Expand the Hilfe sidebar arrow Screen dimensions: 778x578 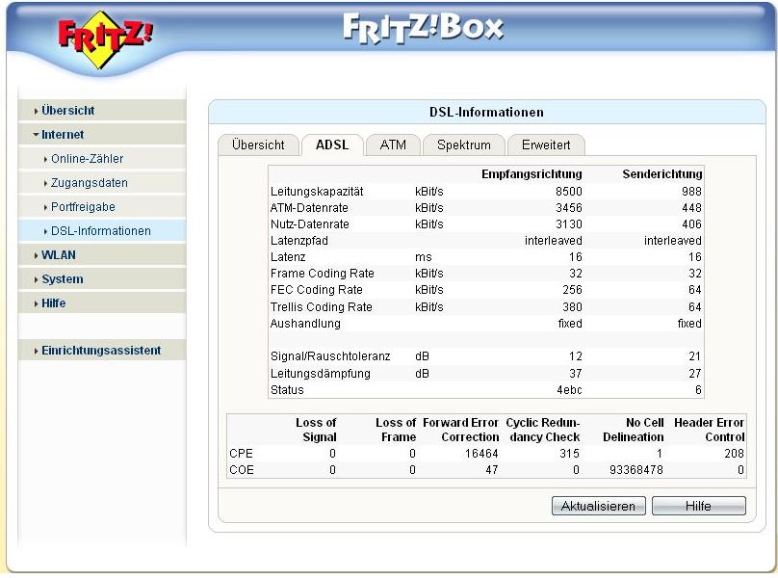click(x=37, y=303)
